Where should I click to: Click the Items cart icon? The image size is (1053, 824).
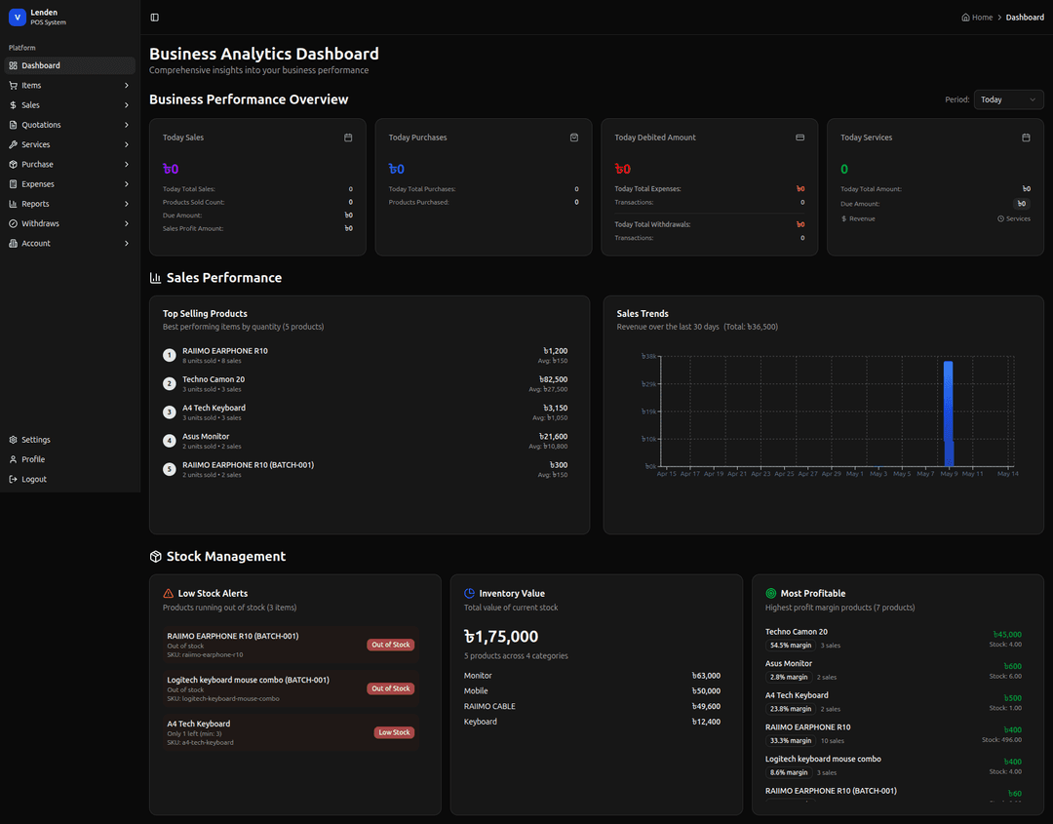pos(14,85)
